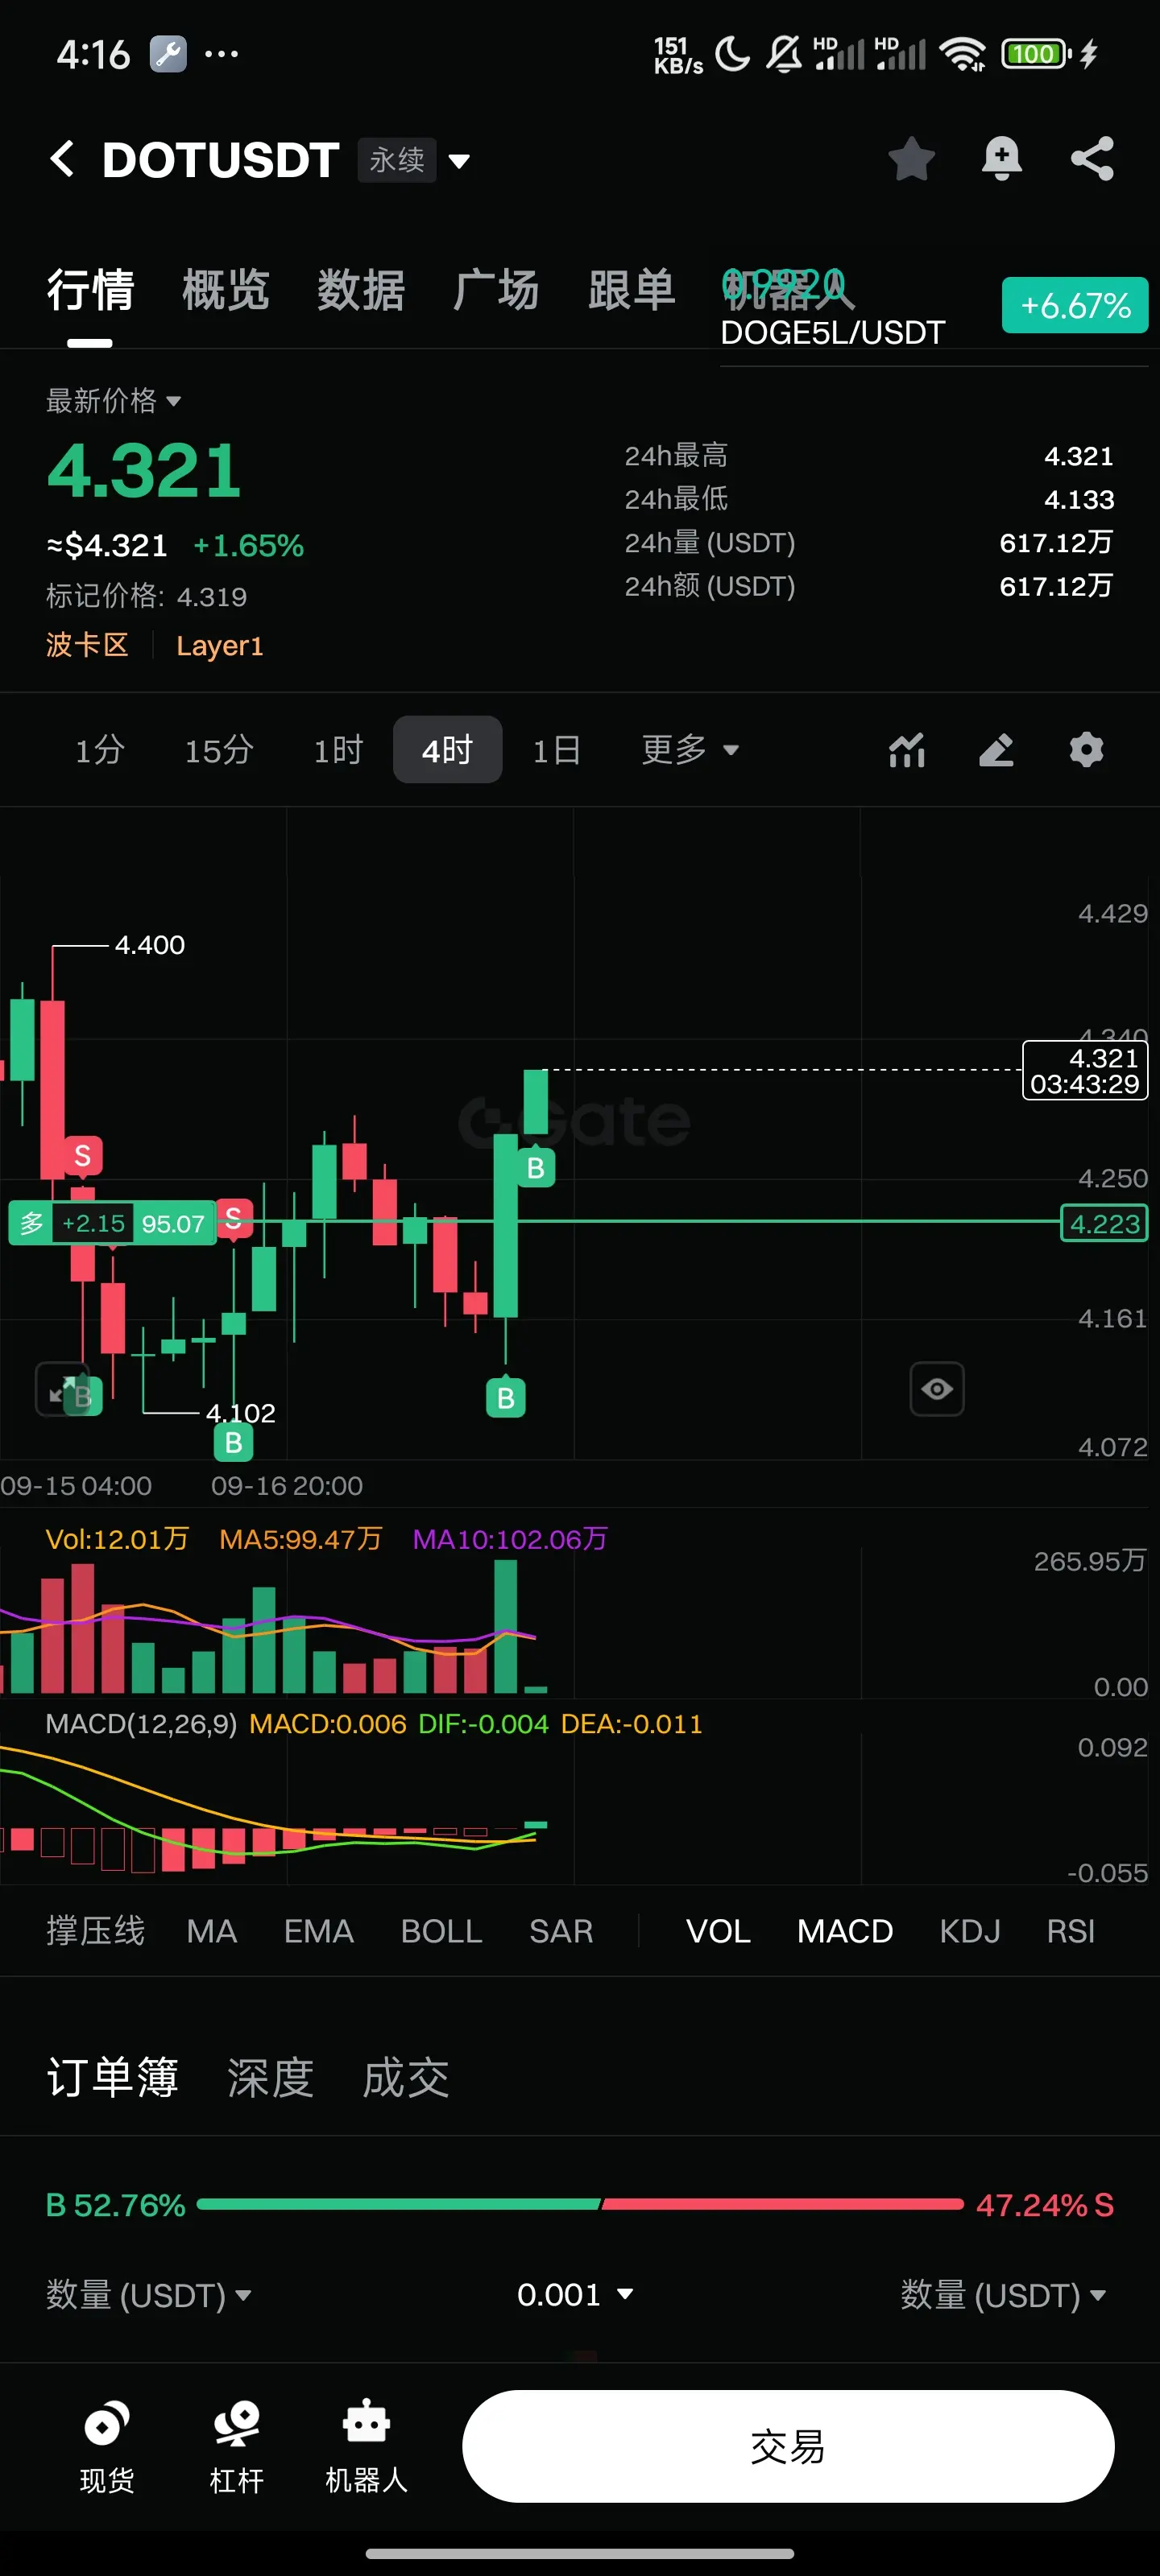Open Spot (现货) trading icon

click(107, 2445)
